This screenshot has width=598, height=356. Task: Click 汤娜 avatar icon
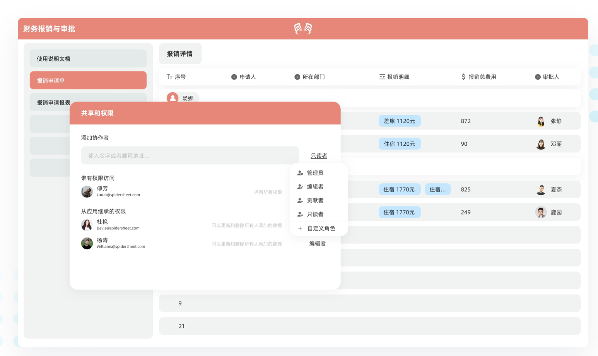coord(173,98)
